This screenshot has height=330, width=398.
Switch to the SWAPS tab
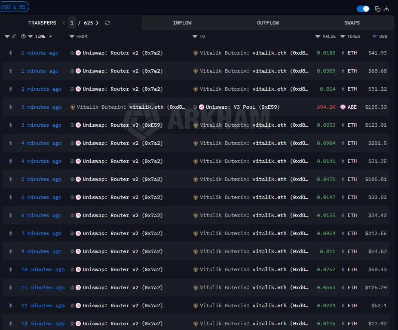point(352,23)
